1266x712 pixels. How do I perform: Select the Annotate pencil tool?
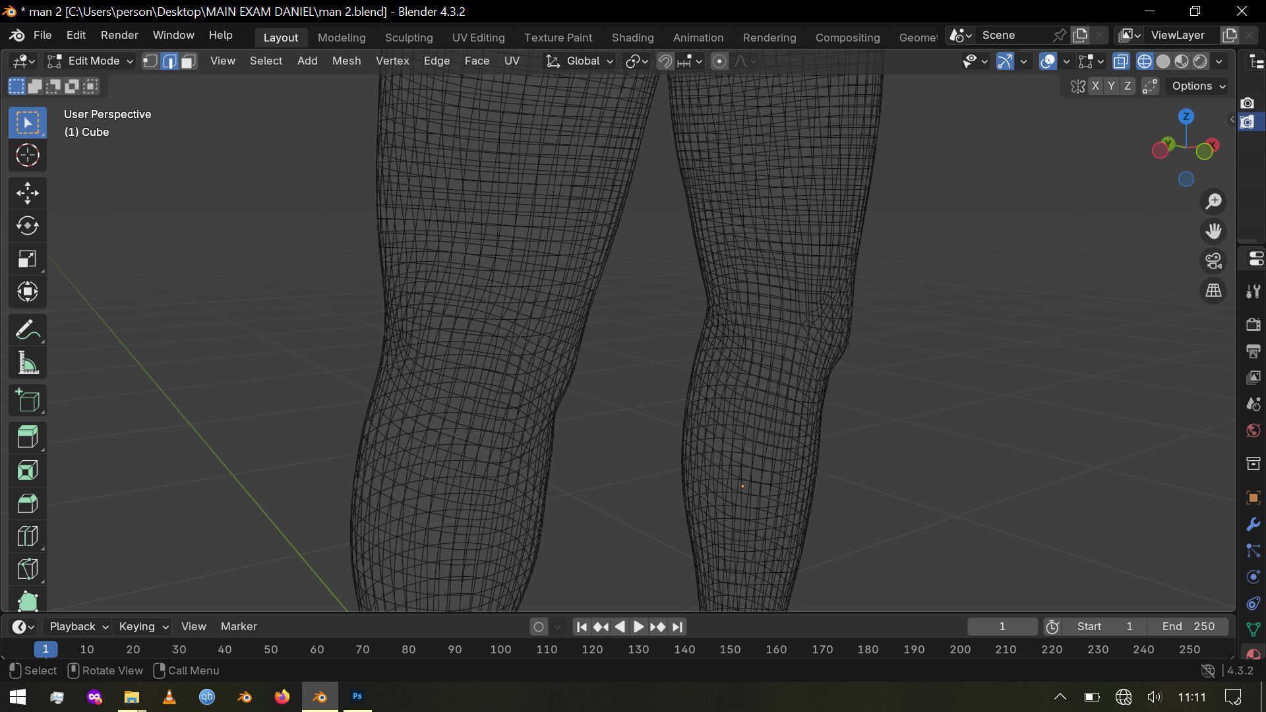click(x=27, y=330)
